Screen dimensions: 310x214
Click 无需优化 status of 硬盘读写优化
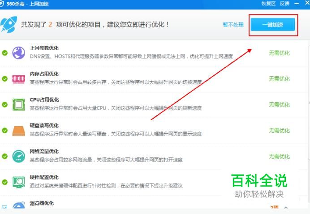pyautogui.click(x=279, y=131)
